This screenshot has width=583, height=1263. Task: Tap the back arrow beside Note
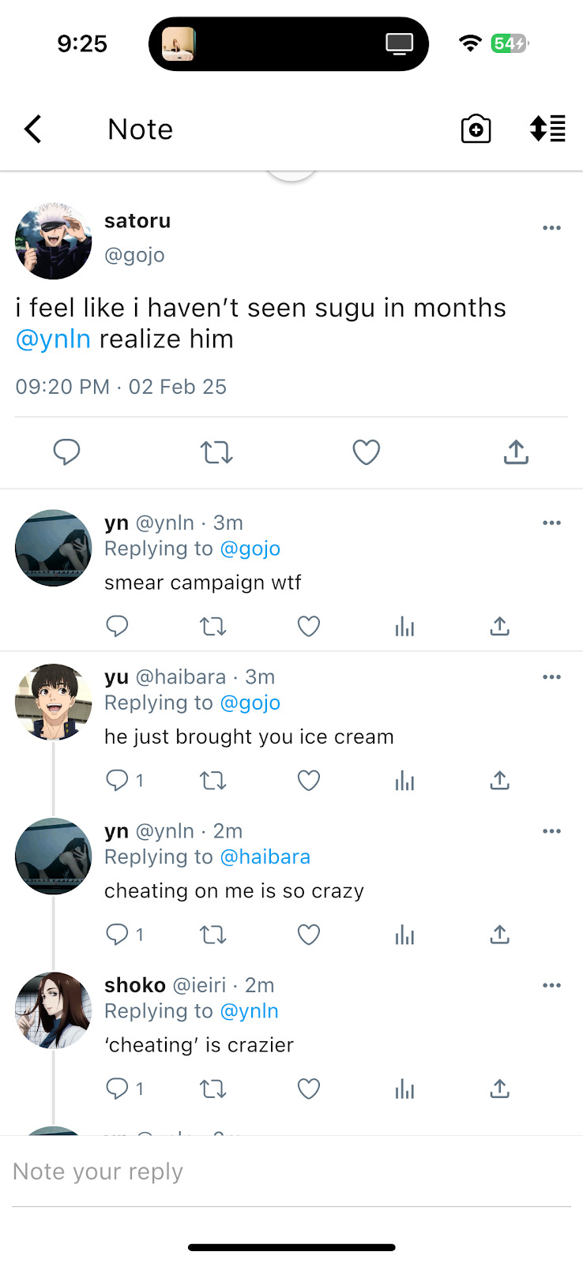pyautogui.click(x=32, y=129)
